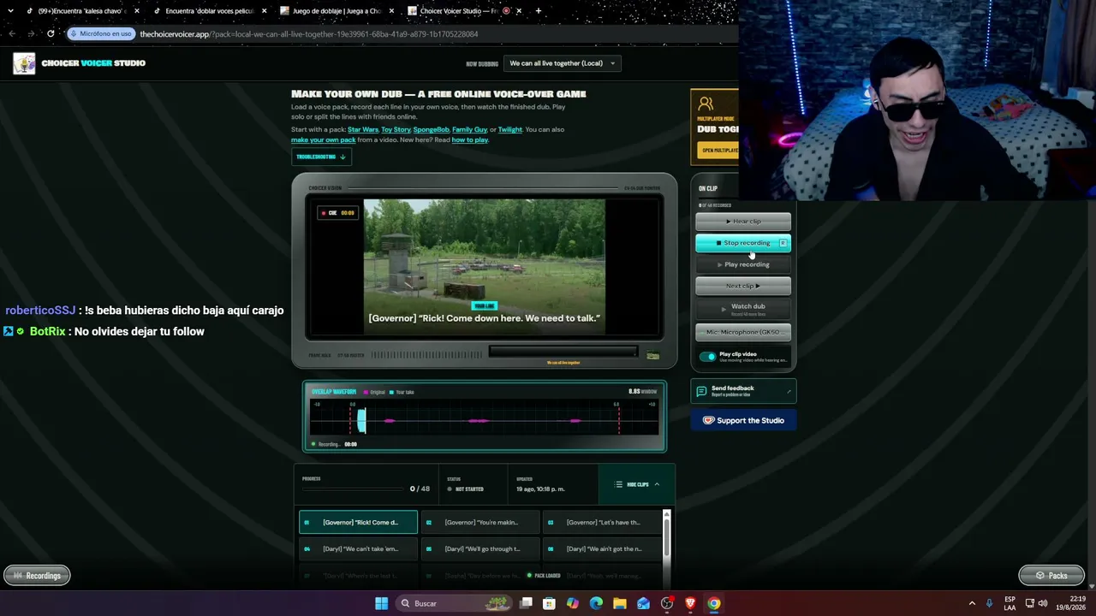
Task: Click the Choicer Voicer Studio logo icon
Action: [x=24, y=63]
